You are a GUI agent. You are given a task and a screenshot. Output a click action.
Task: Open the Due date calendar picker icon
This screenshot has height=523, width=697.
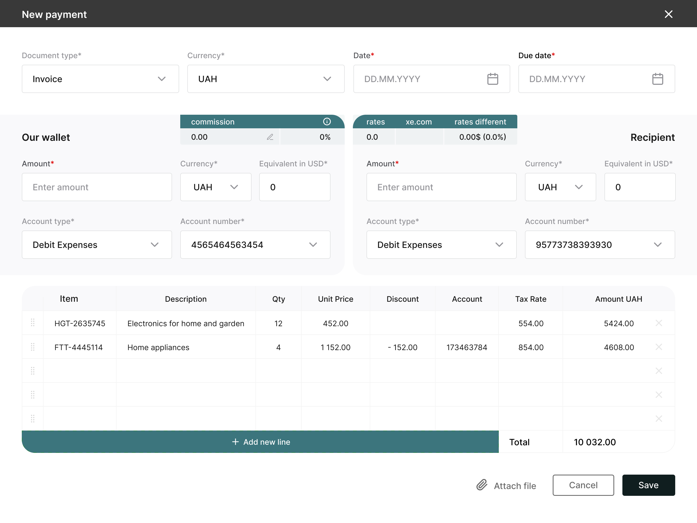coord(657,79)
